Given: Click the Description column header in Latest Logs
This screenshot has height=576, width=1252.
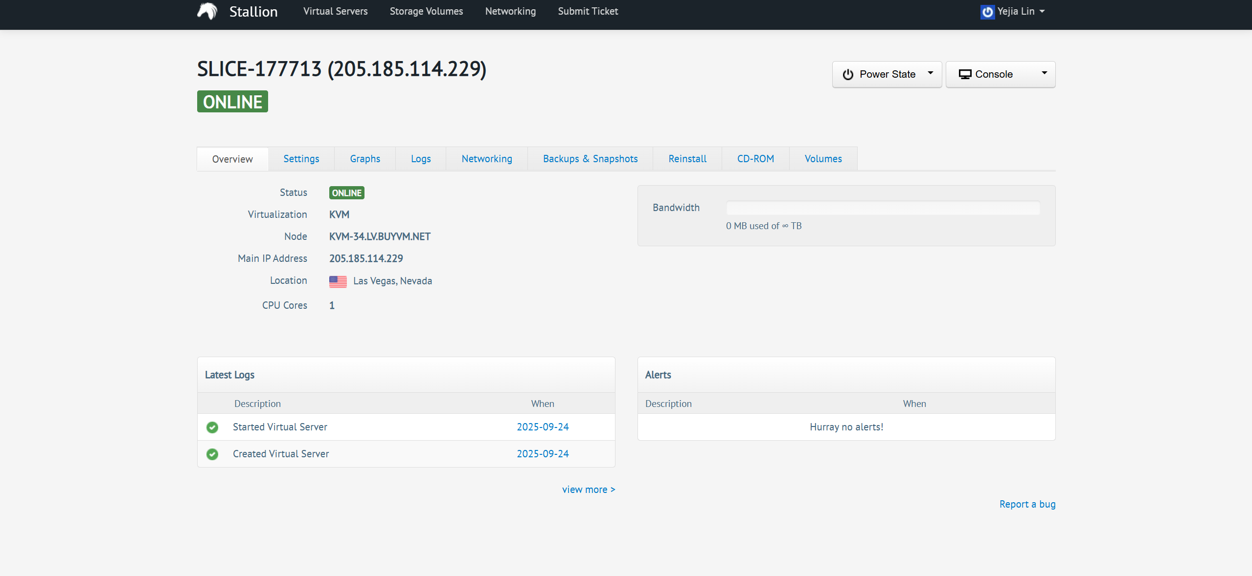Looking at the screenshot, I should pos(257,404).
